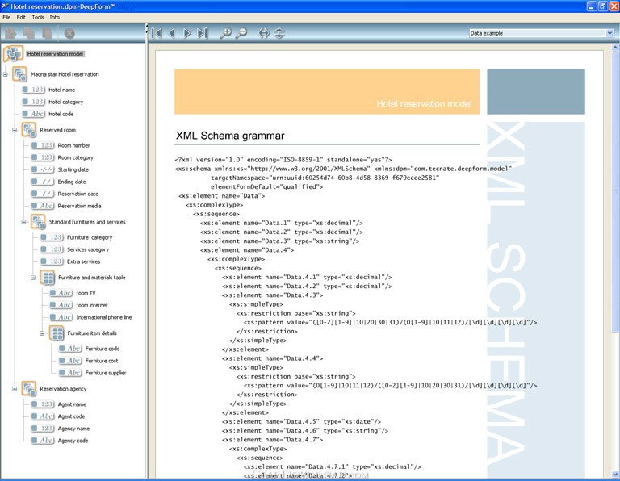The width and height of the screenshot is (620, 481).
Task: Collapse the Reserved room node
Action: click(x=15, y=130)
